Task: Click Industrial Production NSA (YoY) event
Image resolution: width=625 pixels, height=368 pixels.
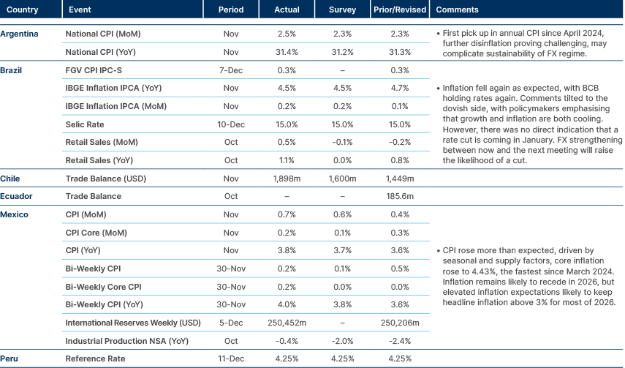Action: (126, 341)
